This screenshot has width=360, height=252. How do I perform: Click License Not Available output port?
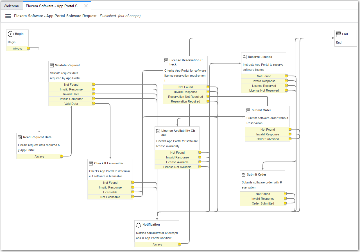200,167
